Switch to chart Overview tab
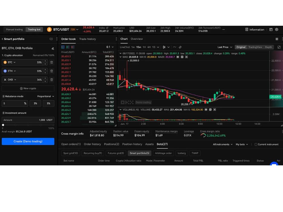Image resolution: width=283 pixels, height=212 pixels. [137, 39]
